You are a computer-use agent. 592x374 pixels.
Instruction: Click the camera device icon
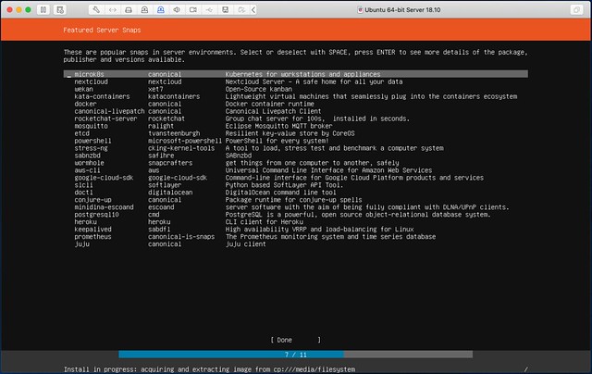(x=193, y=10)
